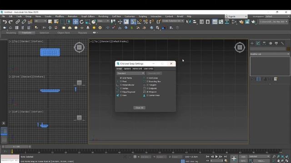The image size is (291, 163).
Task: Select the Unlink Selection tool
Action: (x=24, y=22)
